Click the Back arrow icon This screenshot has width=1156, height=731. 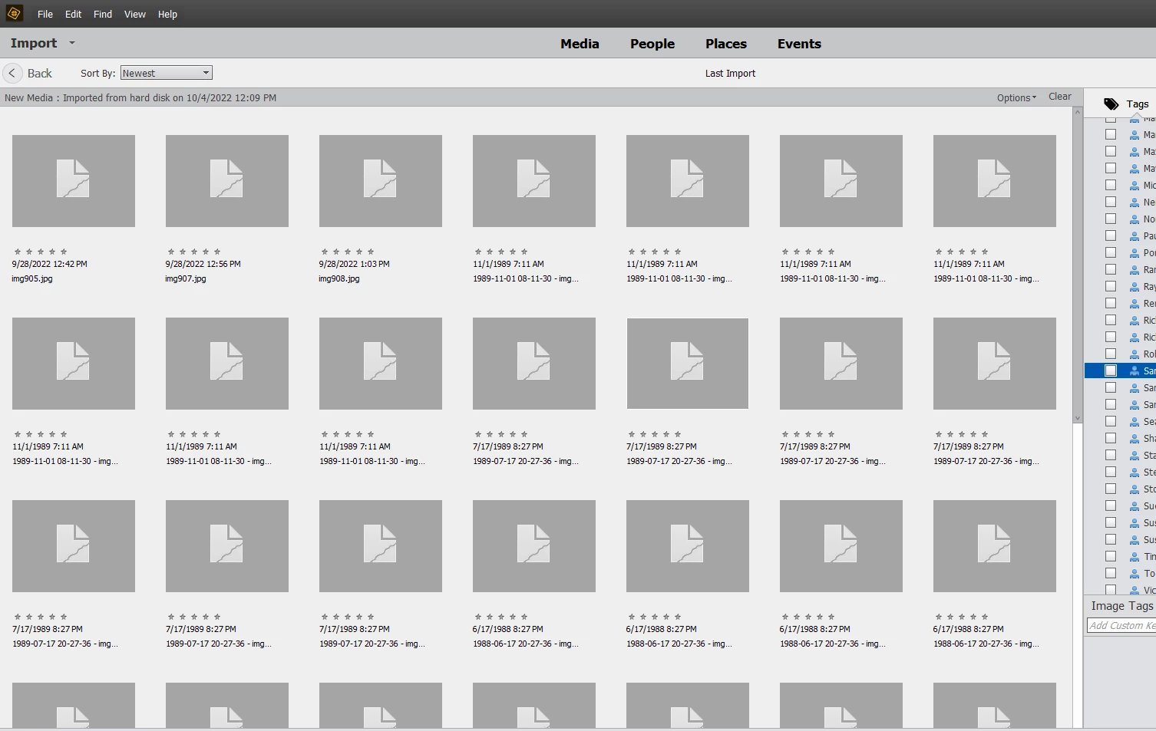(12, 73)
